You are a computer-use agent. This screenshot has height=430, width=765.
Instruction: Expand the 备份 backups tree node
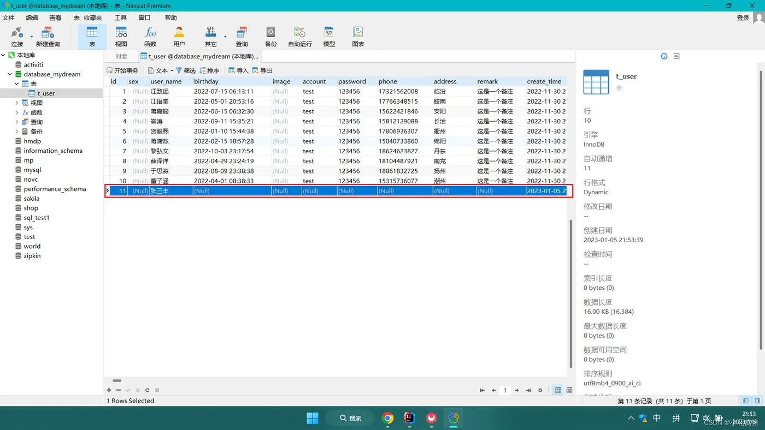click(16, 132)
